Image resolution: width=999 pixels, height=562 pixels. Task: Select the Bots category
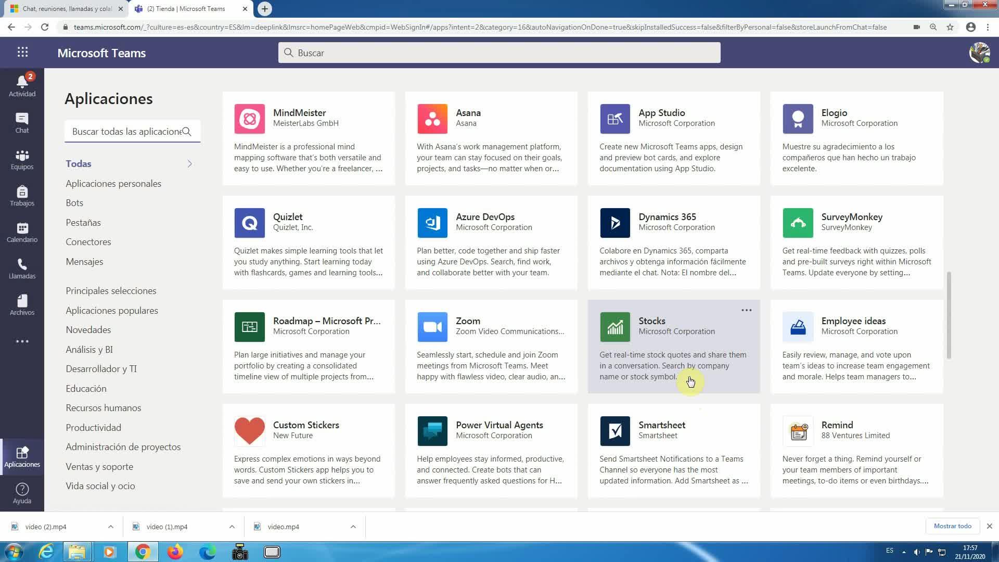click(x=74, y=203)
